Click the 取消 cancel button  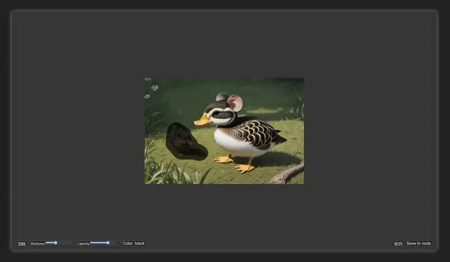click(398, 244)
